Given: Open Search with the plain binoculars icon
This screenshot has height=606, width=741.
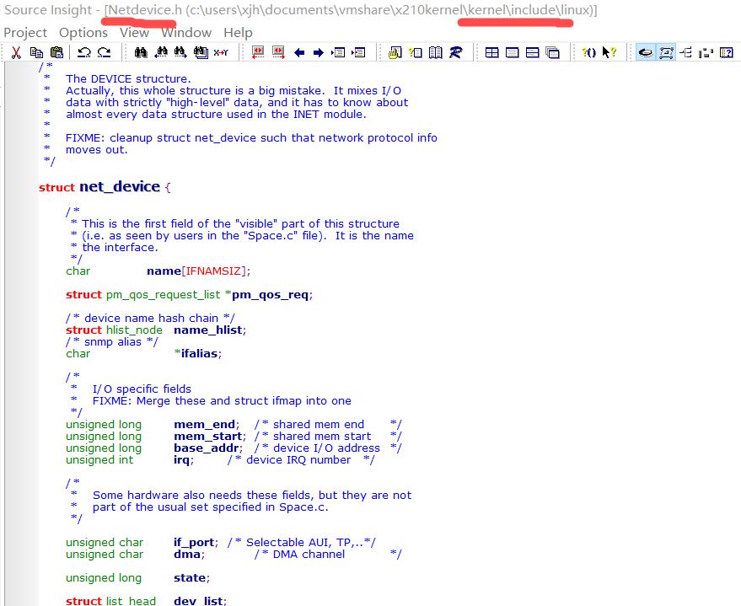Looking at the screenshot, I should (140, 52).
